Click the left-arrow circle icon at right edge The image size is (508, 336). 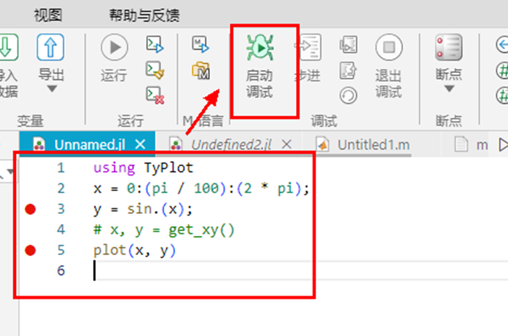(x=502, y=44)
